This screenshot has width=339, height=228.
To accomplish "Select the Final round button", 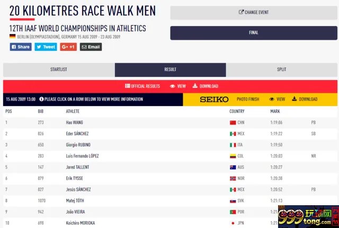I will 254,33.
